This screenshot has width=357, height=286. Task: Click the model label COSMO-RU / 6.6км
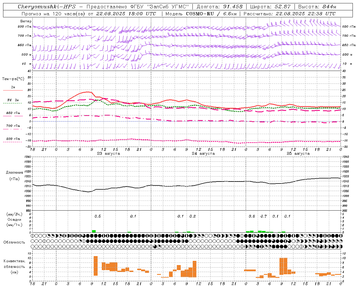(x=211, y=14)
